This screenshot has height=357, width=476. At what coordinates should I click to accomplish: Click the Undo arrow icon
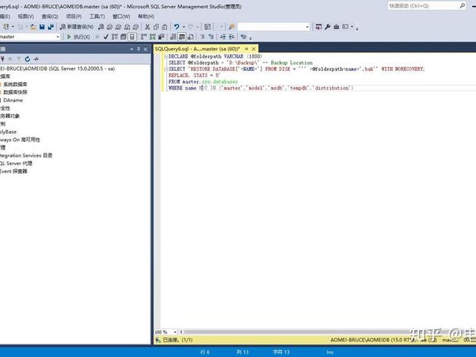point(177,27)
